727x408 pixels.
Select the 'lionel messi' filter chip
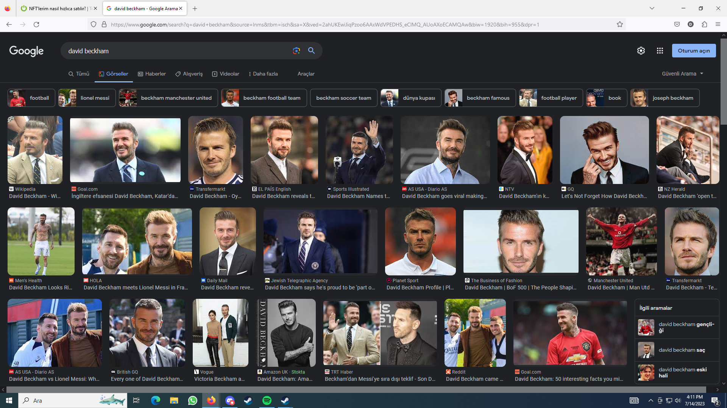tap(87, 98)
